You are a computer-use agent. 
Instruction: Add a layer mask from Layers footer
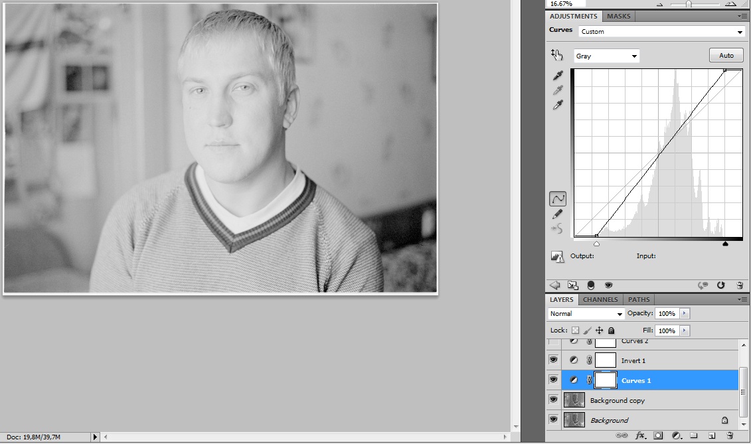coord(658,436)
